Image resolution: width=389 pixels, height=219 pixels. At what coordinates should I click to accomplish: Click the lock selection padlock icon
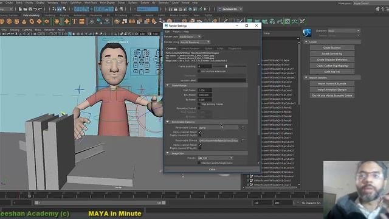point(116,9)
